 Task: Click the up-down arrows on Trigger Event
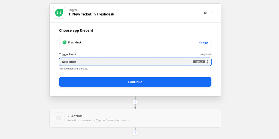click(207, 62)
